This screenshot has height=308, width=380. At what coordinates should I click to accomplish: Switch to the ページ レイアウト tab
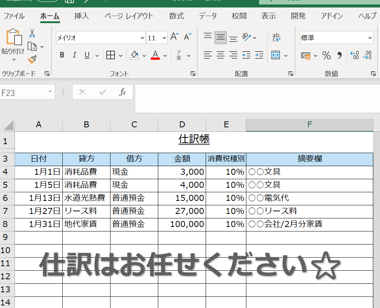129,16
